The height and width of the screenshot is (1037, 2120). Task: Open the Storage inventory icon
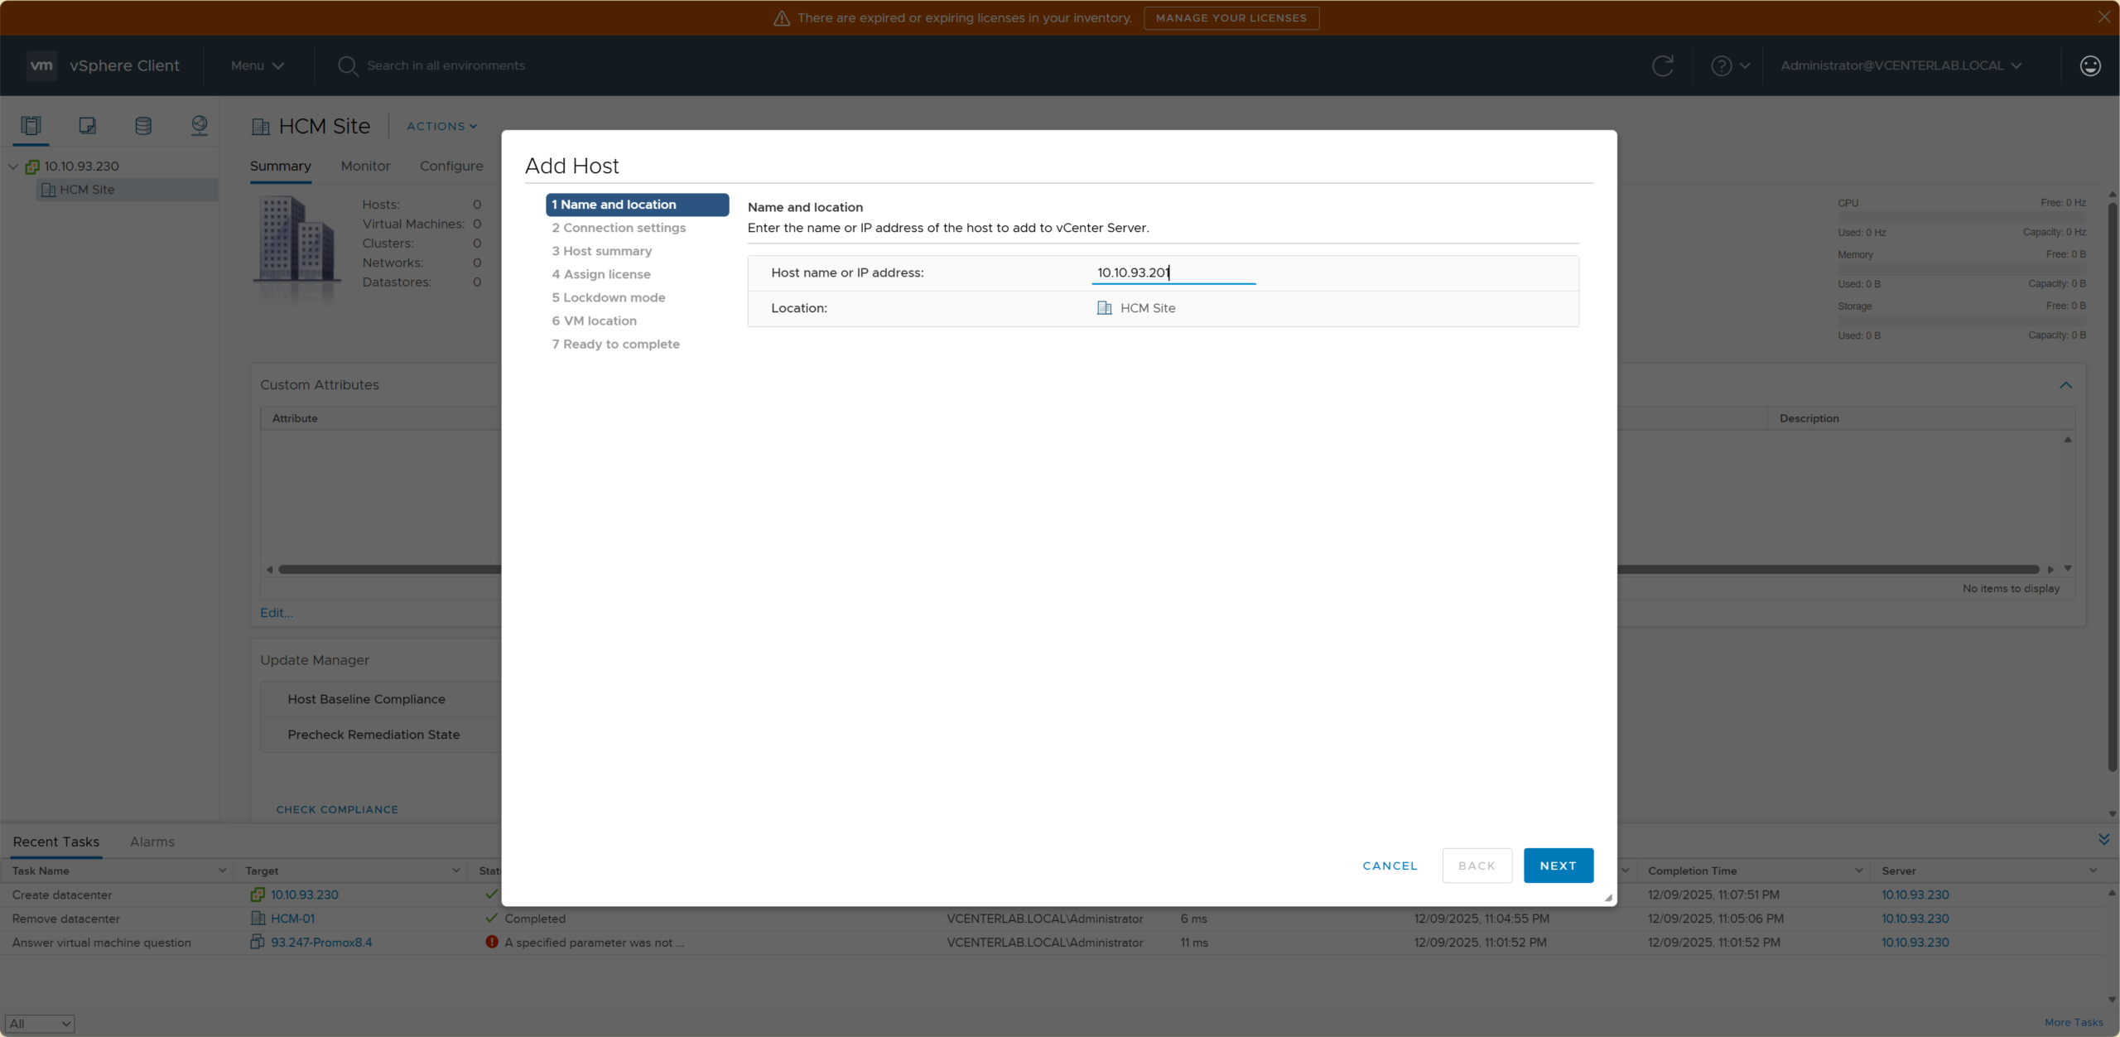[x=143, y=126]
